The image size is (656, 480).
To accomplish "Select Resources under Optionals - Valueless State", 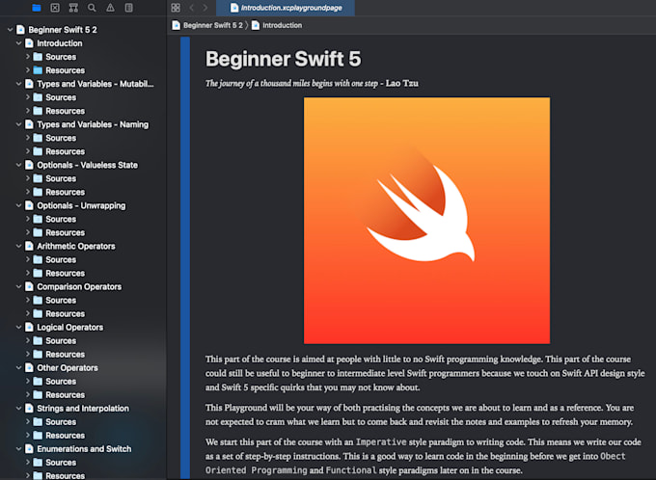I will point(65,192).
